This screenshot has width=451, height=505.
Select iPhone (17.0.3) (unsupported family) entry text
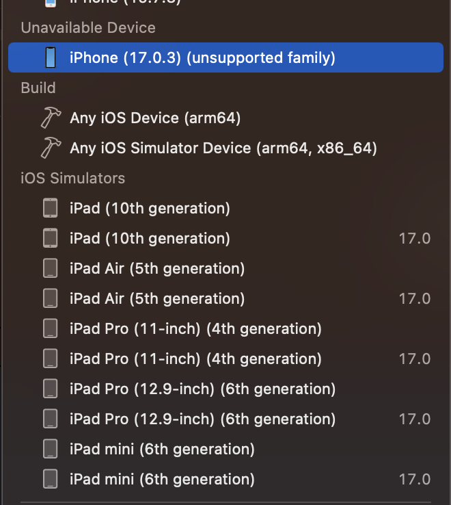point(203,57)
